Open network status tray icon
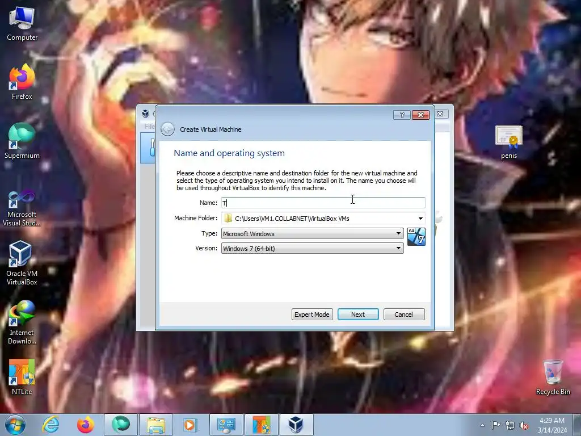The image size is (581, 436). pos(510,425)
